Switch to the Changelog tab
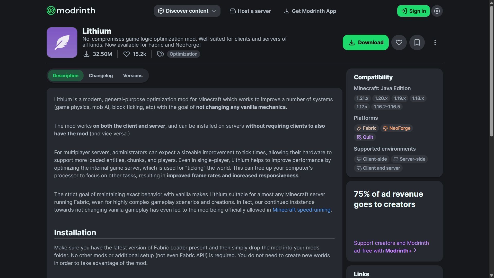Image resolution: width=494 pixels, height=278 pixels. click(101, 76)
